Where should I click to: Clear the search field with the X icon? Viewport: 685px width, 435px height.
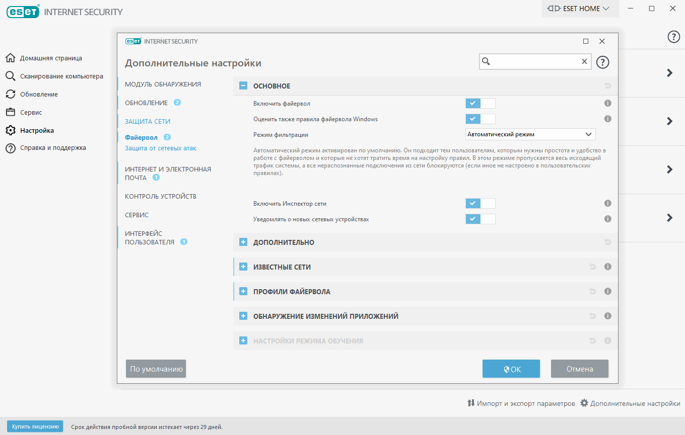point(584,61)
